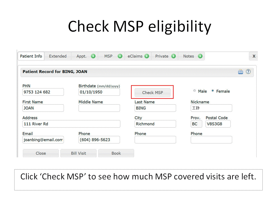
Task: Click the green plus icon on Private tab
Action: (x=174, y=56)
